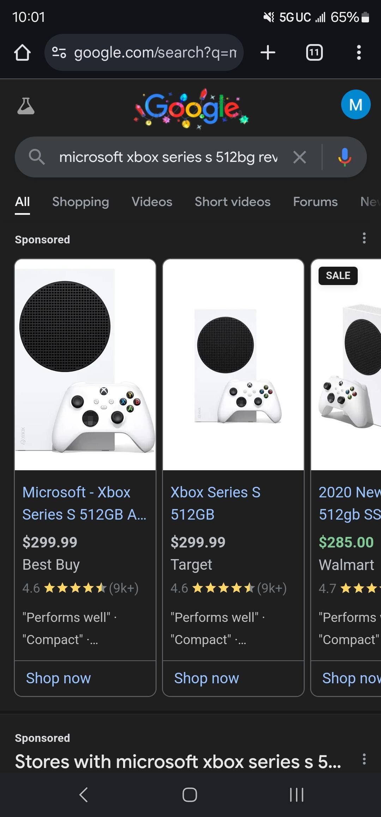Image resolution: width=381 pixels, height=817 pixels.
Task: Open options for sponsored Stores section
Action: point(364,759)
